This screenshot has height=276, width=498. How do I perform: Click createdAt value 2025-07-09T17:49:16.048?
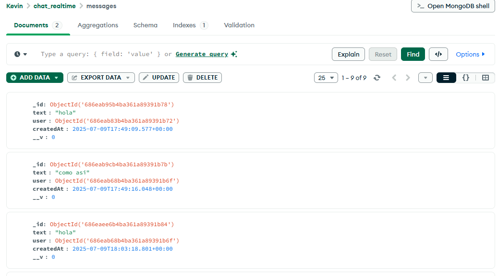pos(122,189)
